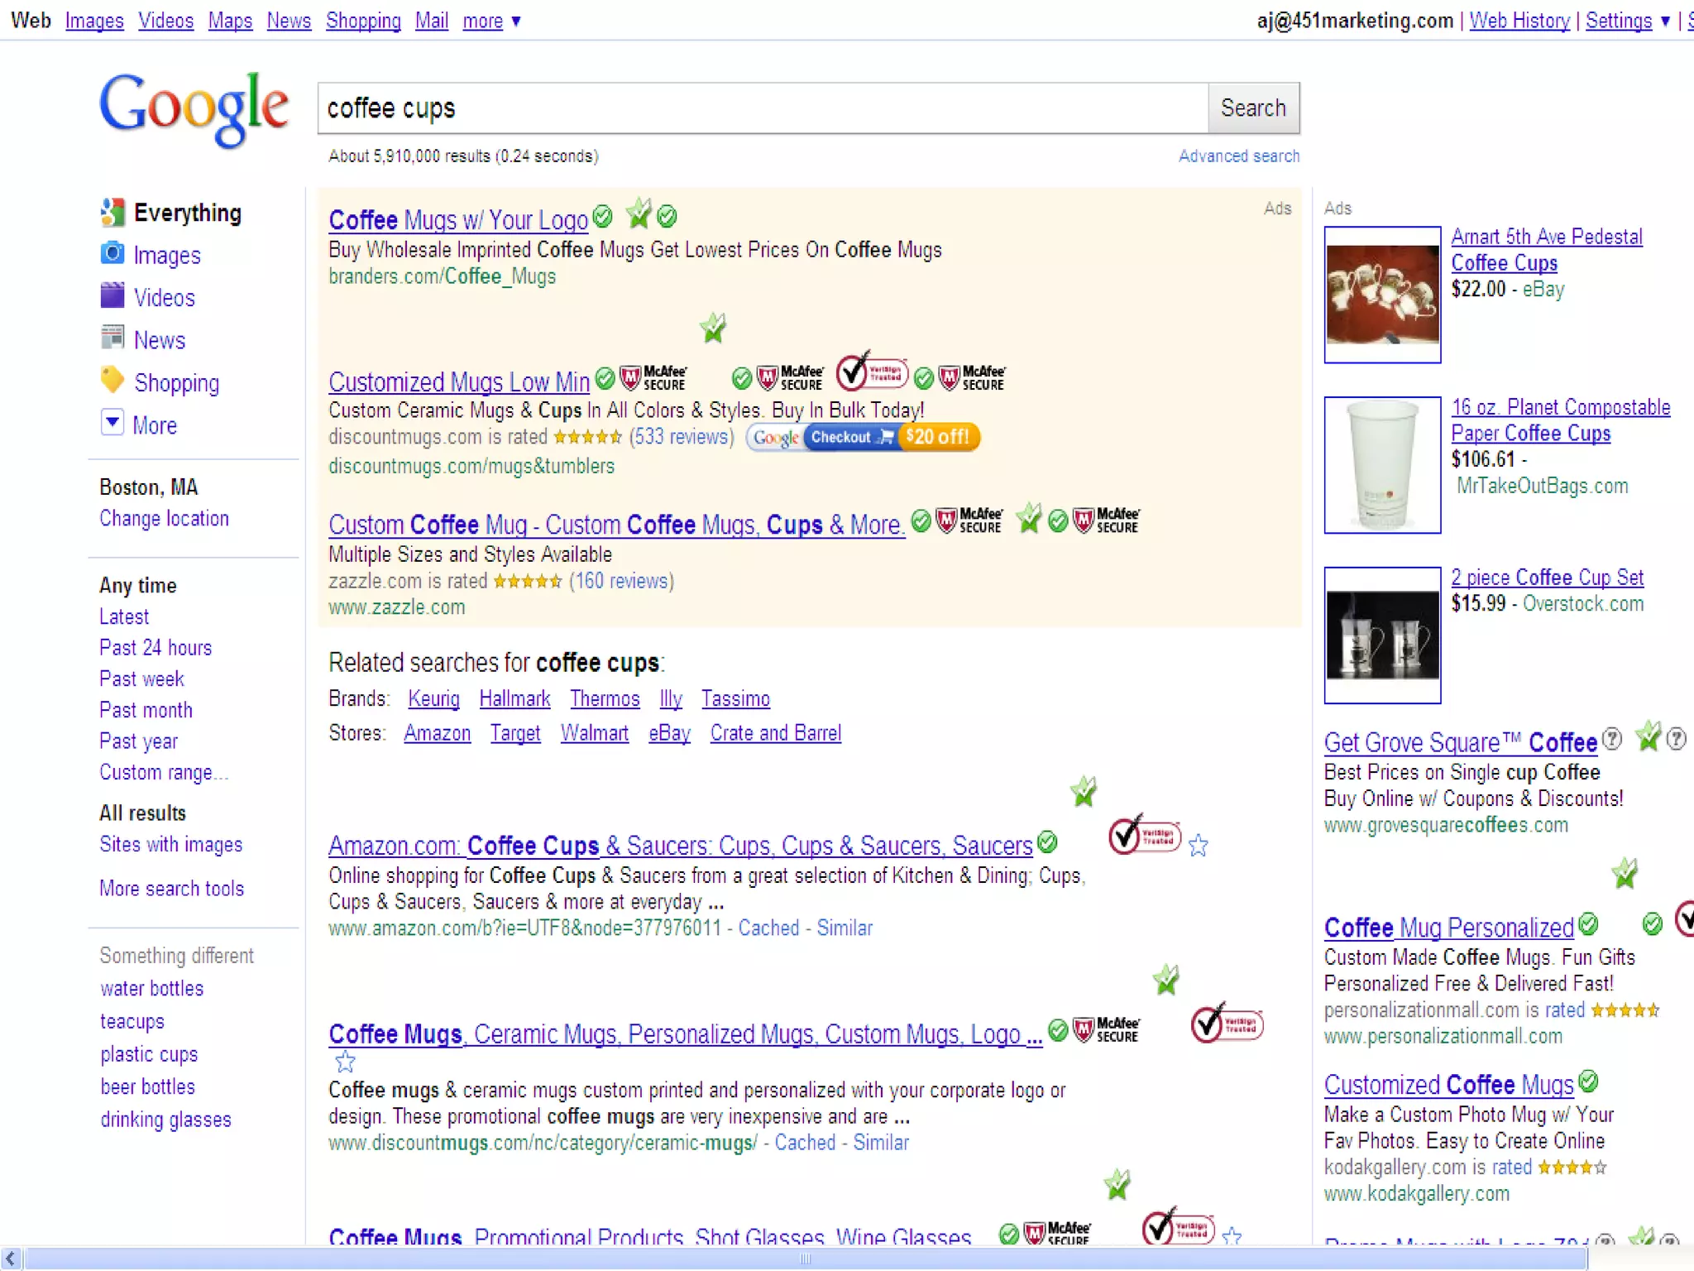Click the Shopping tag icon in sidebar
This screenshot has height=1271, width=1694.
[x=112, y=381]
